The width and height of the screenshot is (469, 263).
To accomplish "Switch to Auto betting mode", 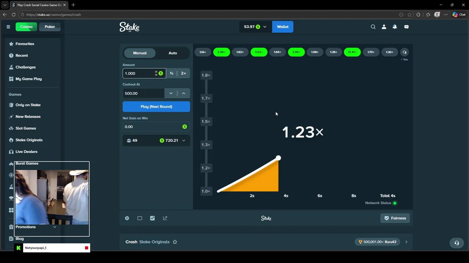I will pyautogui.click(x=173, y=53).
